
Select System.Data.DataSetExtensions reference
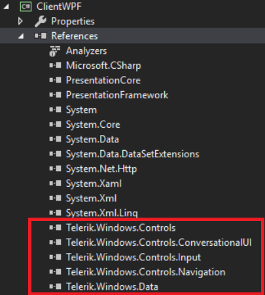tap(133, 154)
